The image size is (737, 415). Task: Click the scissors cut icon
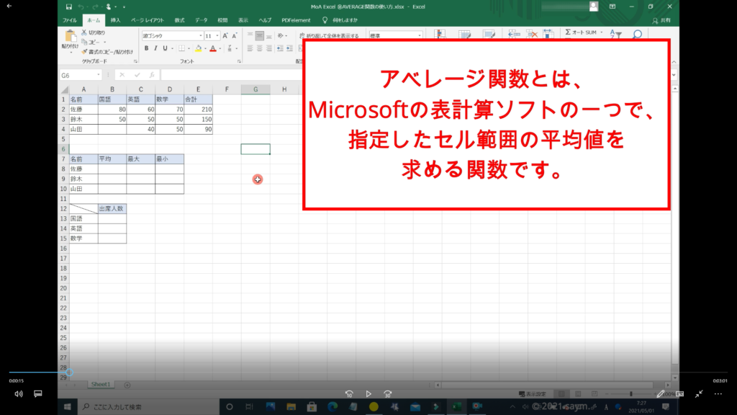tap(84, 33)
